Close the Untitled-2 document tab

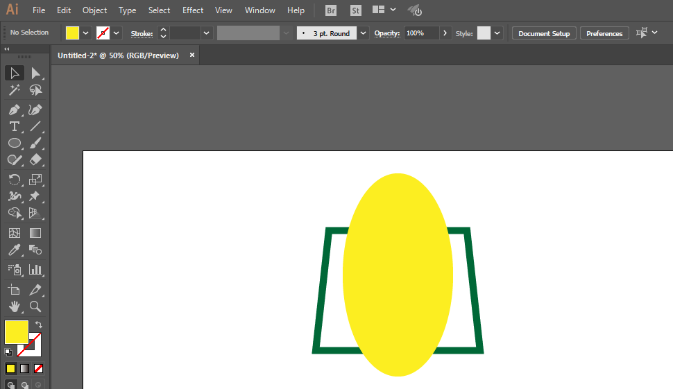coord(192,55)
